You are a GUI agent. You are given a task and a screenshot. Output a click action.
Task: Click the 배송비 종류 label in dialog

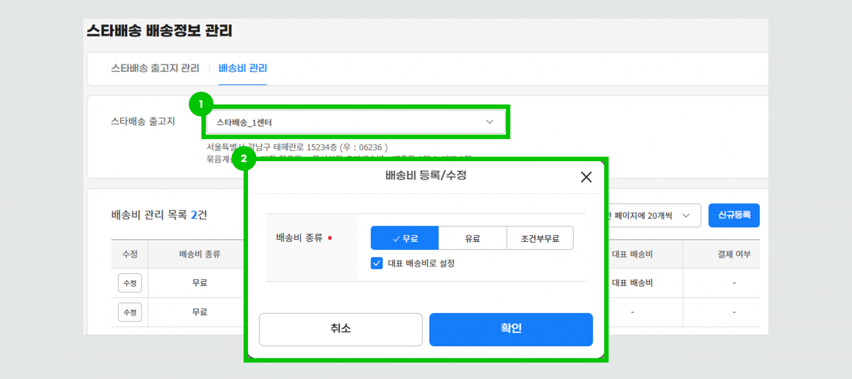(300, 238)
